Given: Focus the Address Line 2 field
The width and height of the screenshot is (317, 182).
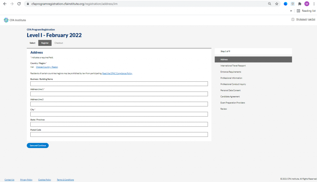Looking at the screenshot, I should click(119, 104).
